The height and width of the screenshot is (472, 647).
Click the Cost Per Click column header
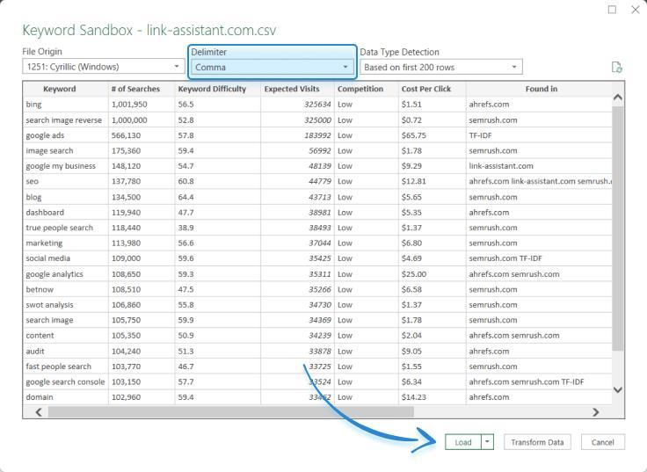click(425, 89)
